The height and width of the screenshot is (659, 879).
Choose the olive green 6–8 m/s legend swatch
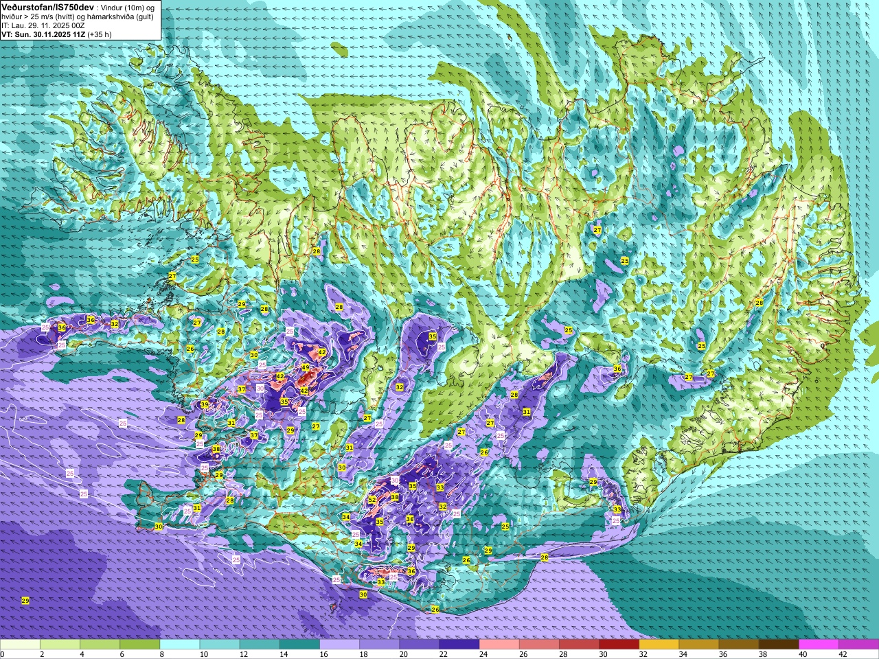139,645
